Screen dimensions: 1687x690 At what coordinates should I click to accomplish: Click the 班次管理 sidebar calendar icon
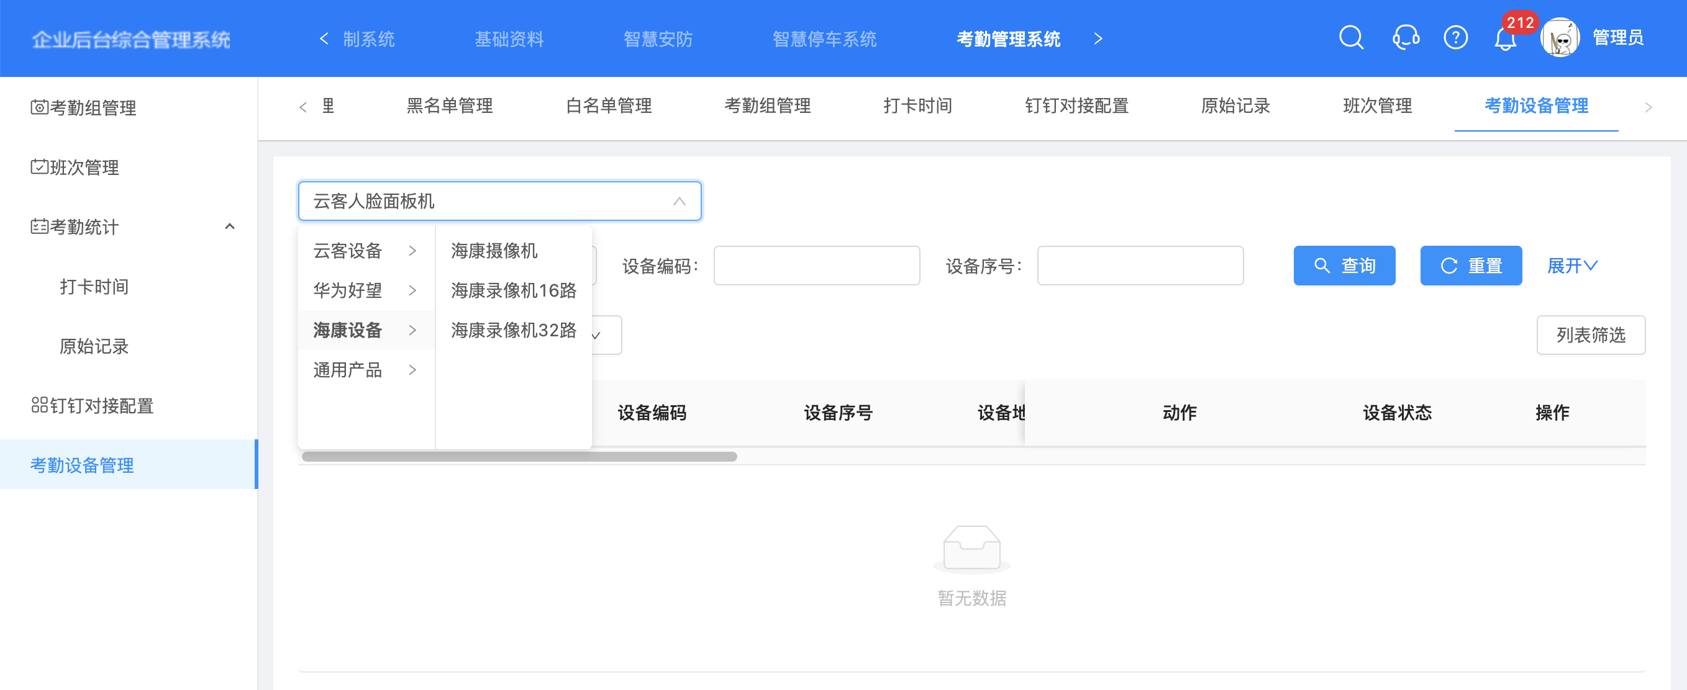coord(39,166)
